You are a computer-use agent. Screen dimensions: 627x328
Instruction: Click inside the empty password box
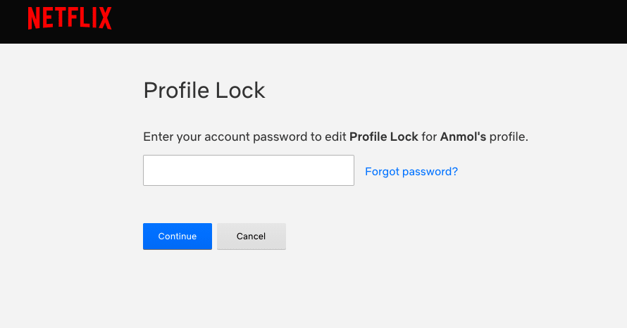248,171
